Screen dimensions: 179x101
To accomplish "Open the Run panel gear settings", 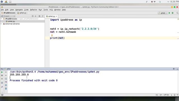I will click(x=174, y=69).
